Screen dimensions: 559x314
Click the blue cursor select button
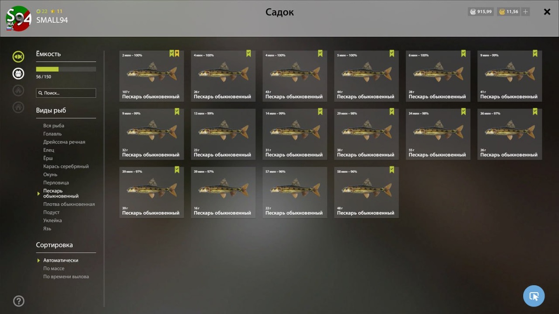(x=534, y=296)
